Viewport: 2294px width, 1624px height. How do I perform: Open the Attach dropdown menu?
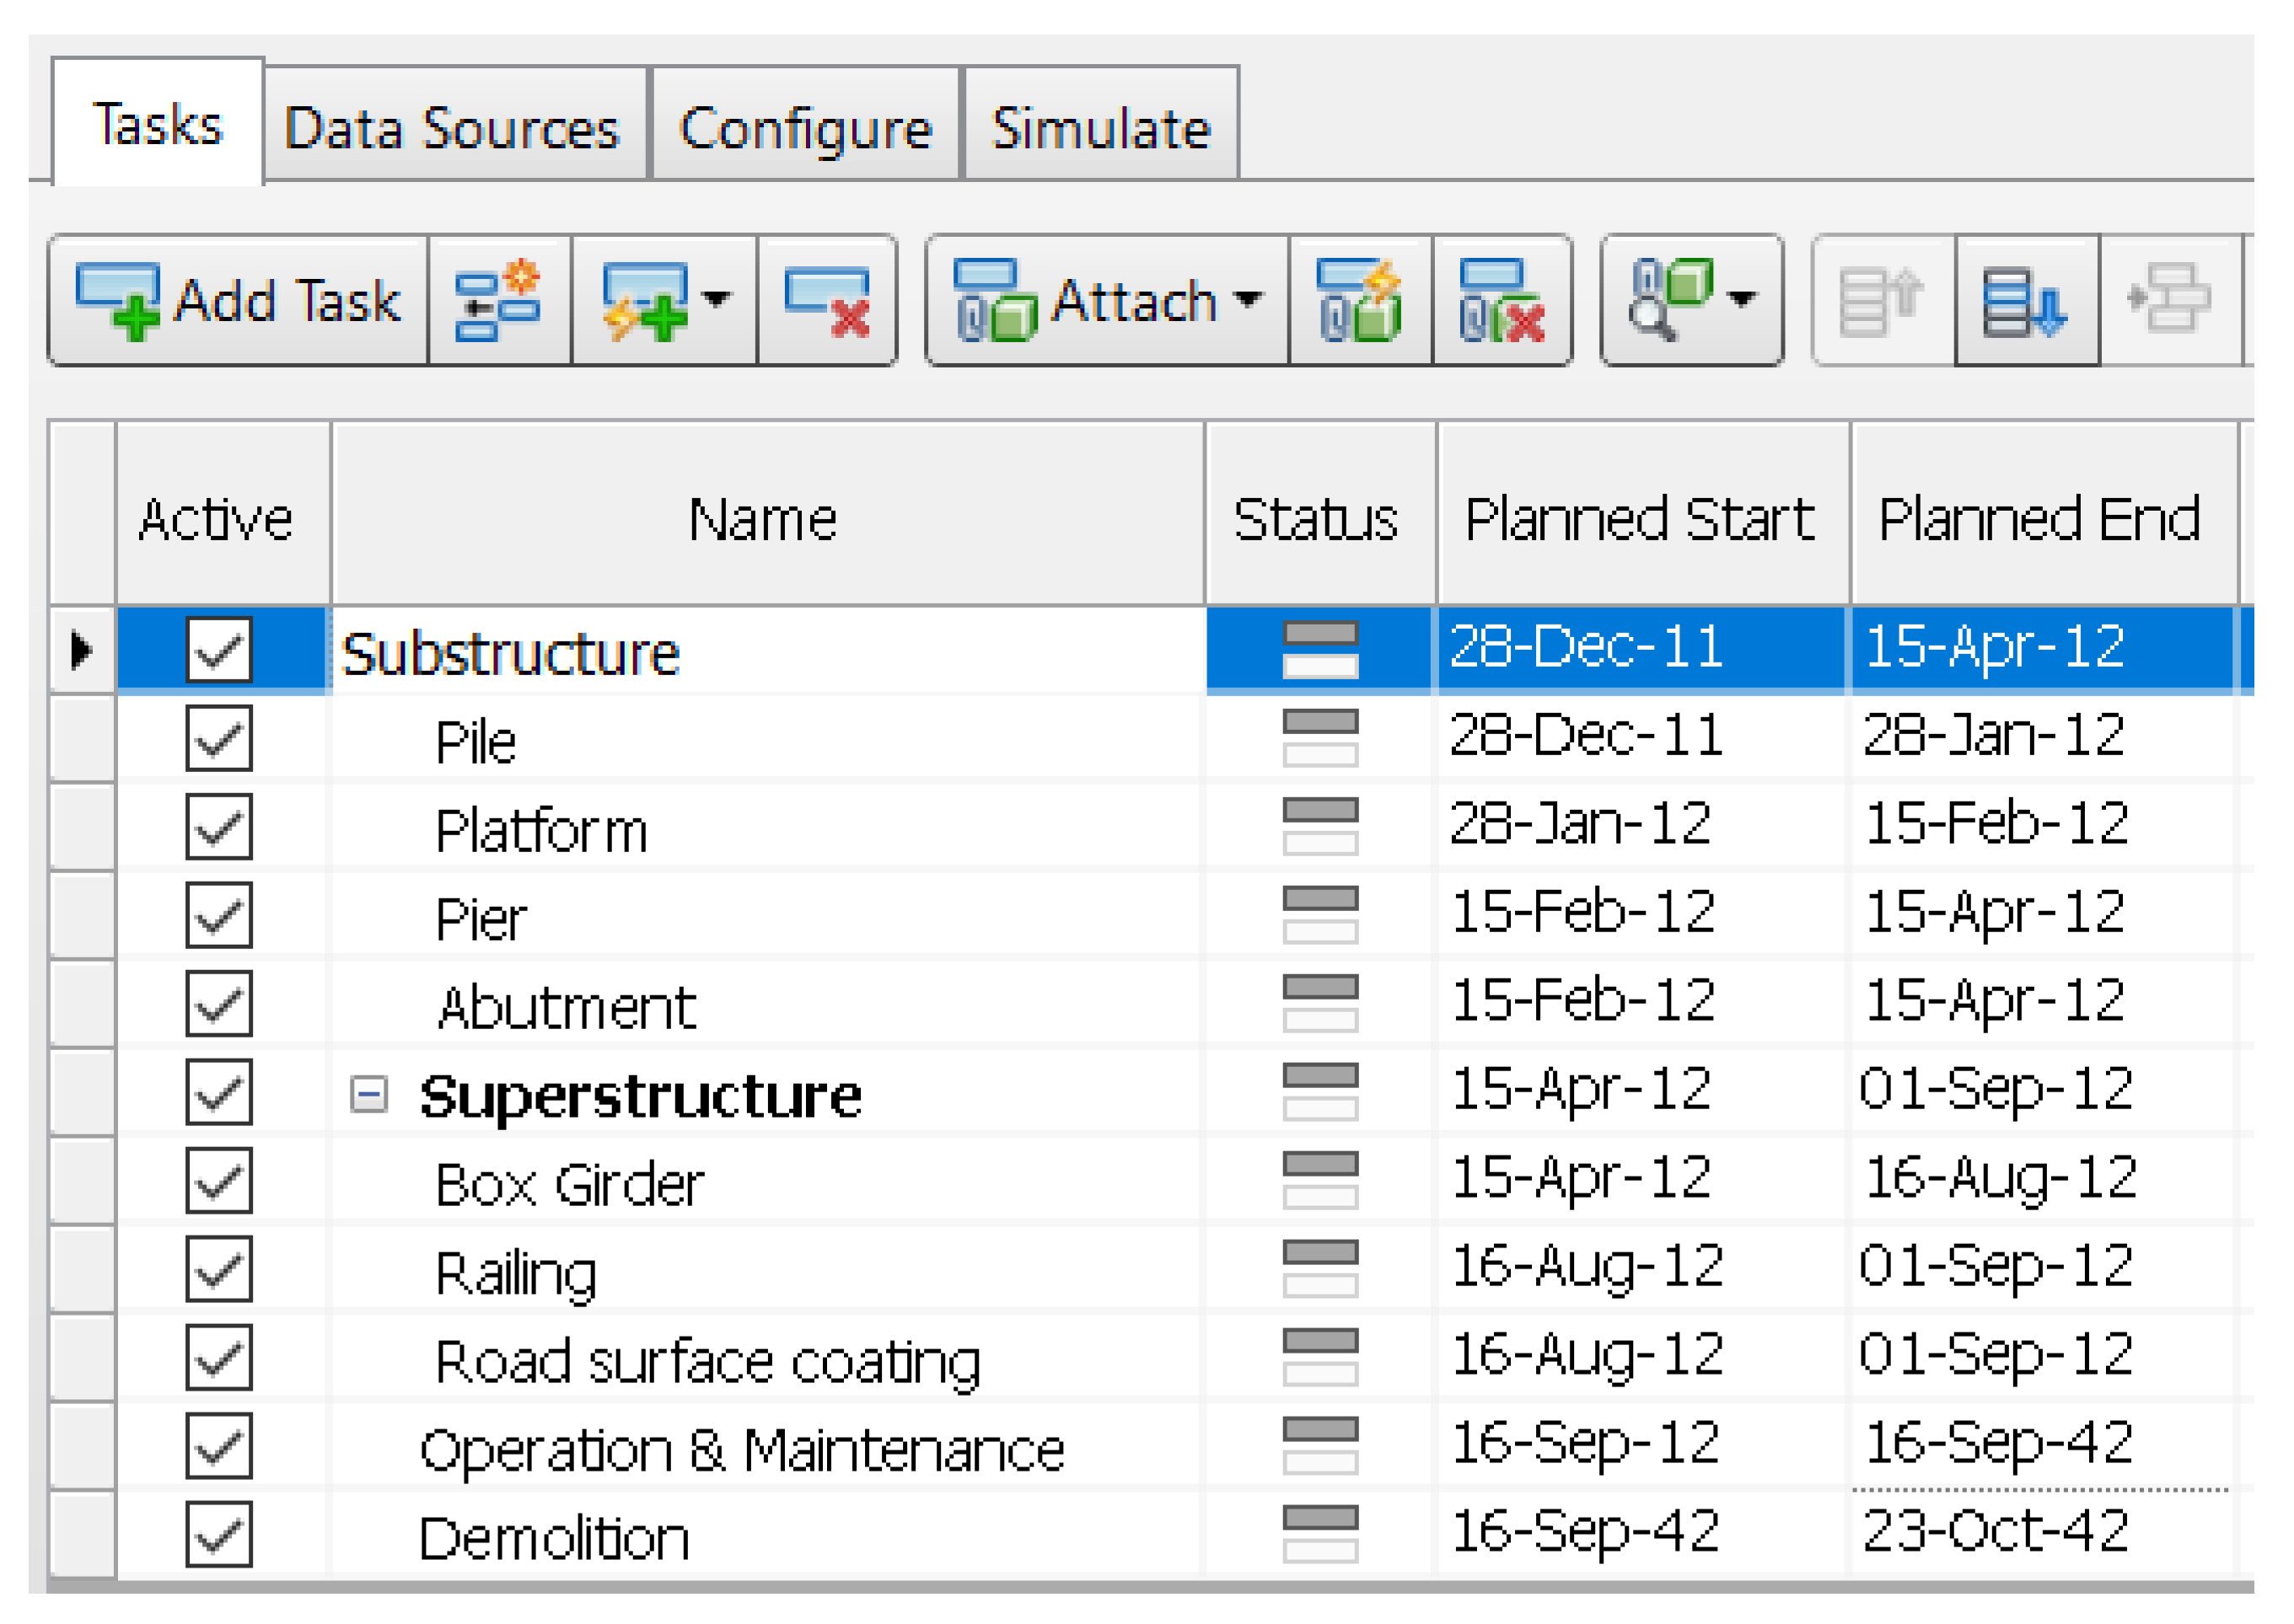[1248, 299]
